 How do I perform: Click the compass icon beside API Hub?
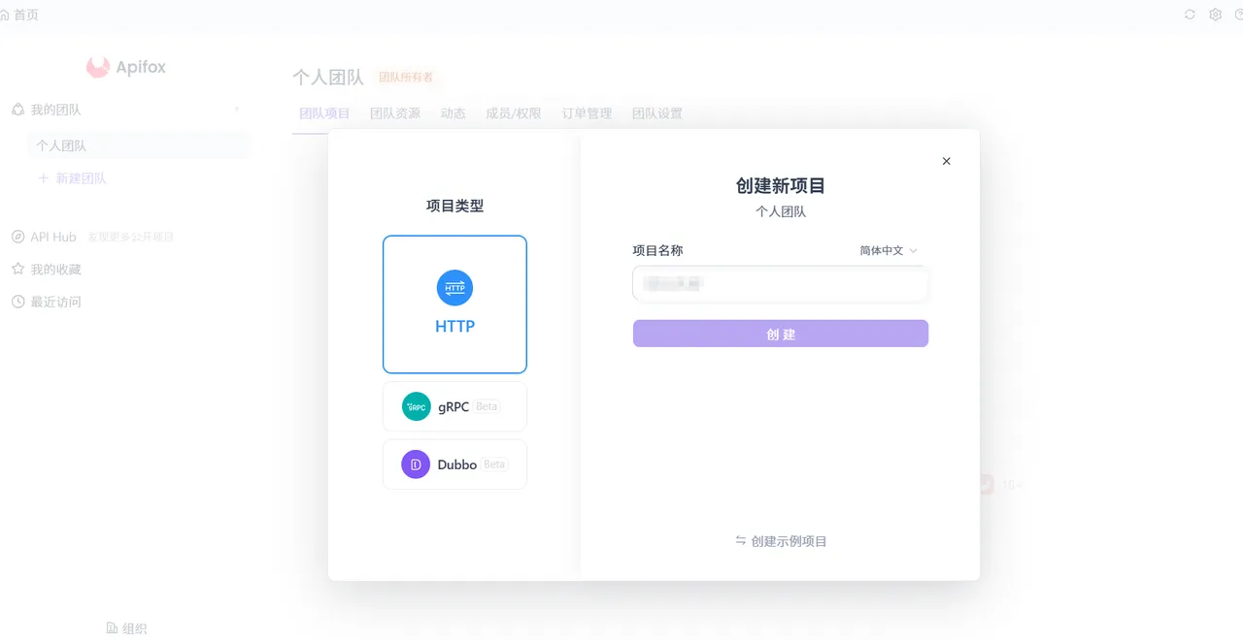tap(17, 237)
